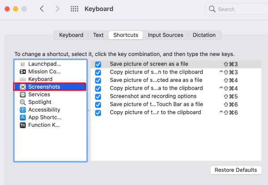The width and height of the screenshot is (268, 185).
Task: Click the Launchpad icon in the sidebar
Action: point(23,64)
